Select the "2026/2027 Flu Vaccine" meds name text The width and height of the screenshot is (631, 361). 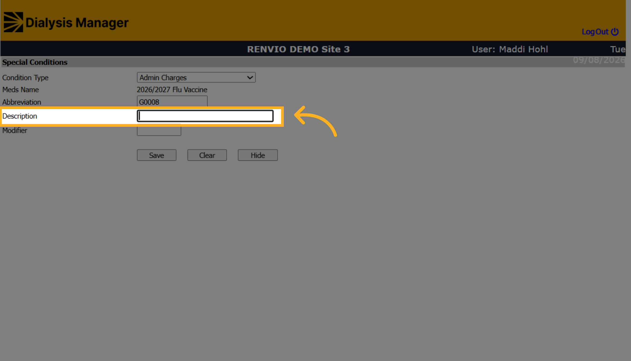(172, 90)
